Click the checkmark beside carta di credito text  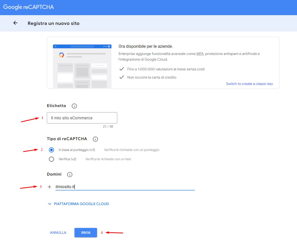click(122, 77)
